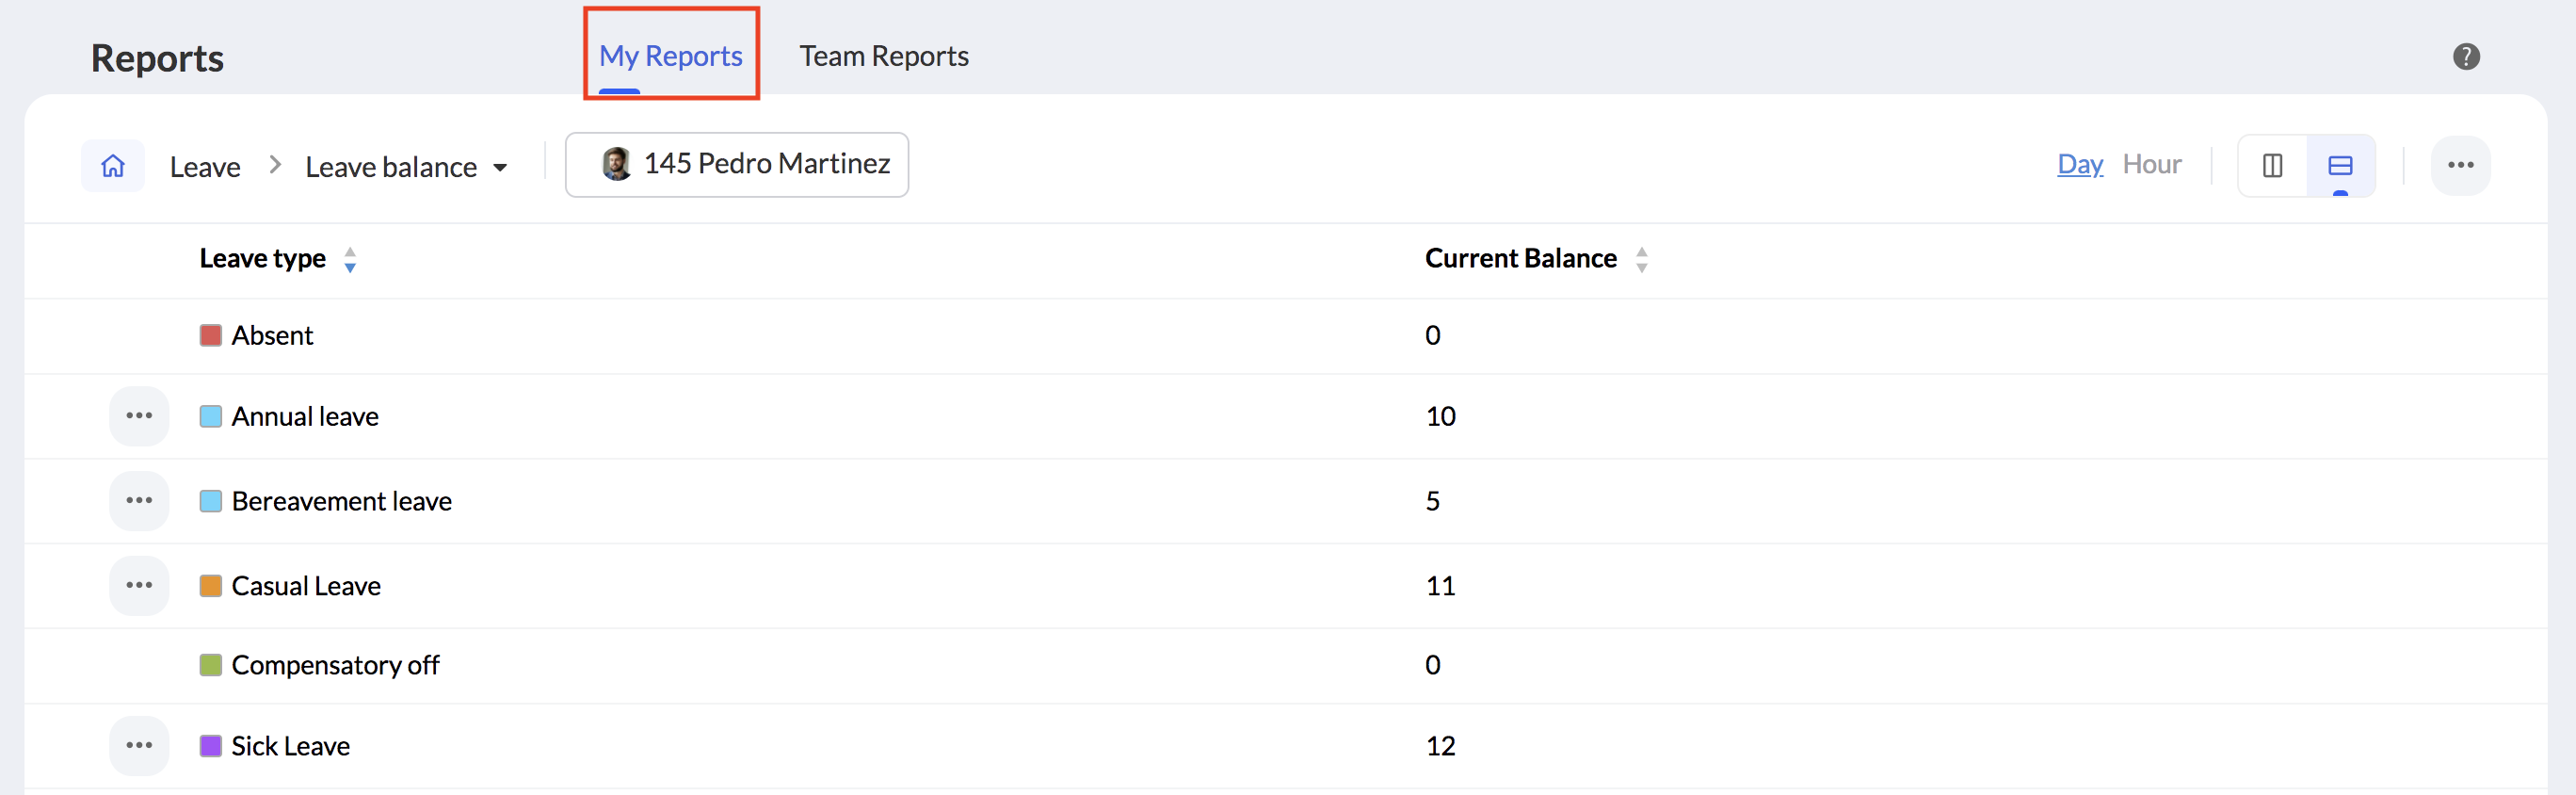The height and width of the screenshot is (795, 2576).
Task: Switch balance units to Hour
Action: pyautogui.click(x=2151, y=164)
